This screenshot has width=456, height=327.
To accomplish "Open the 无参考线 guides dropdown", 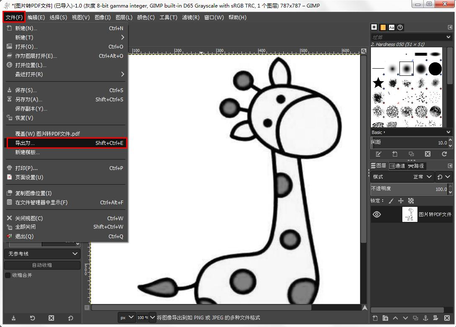I will tap(42, 254).
